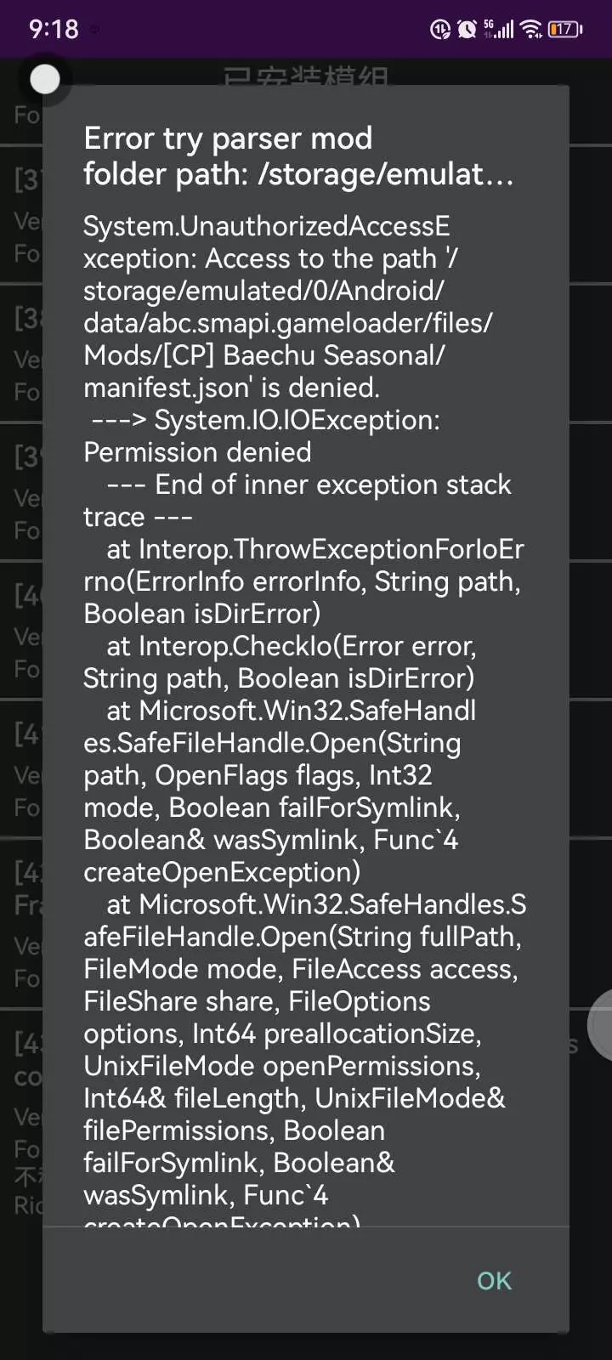Click the "System.UnauthorizedAccessException" text line

pos(266,226)
